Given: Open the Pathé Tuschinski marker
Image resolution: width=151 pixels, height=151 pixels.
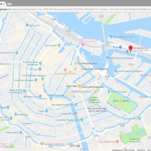Looking at the screenshot, I should [51, 99].
